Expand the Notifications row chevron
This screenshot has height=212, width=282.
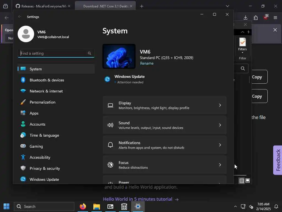click(220, 145)
